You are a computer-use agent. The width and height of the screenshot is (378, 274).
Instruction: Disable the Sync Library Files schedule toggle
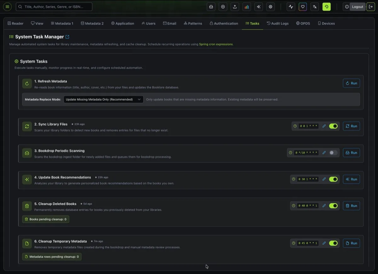[x=333, y=126]
